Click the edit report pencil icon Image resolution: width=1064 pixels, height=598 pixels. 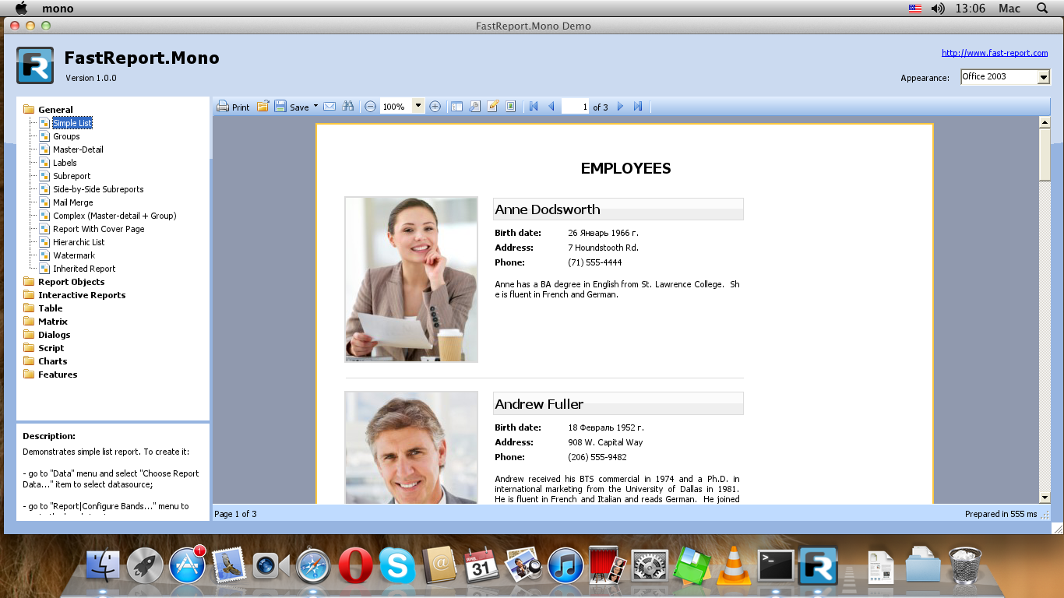tap(492, 107)
